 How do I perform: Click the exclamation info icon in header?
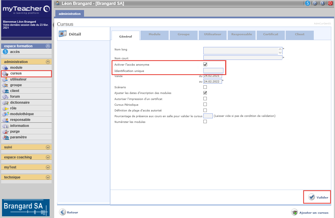pos(322,3)
